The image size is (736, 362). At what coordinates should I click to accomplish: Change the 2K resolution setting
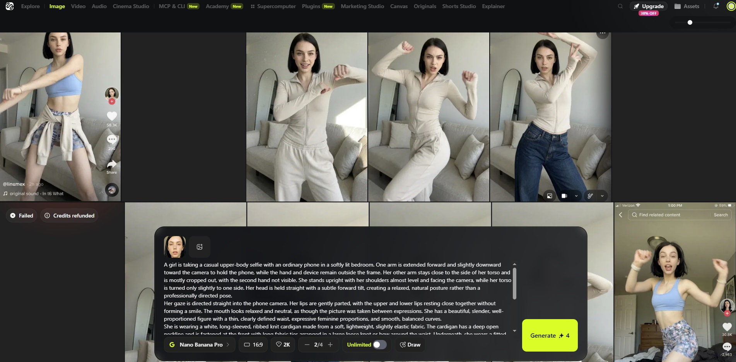283,345
